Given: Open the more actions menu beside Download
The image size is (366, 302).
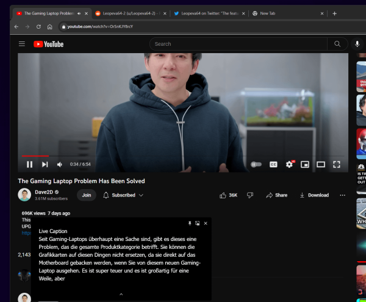Looking at the screenshot, I should point(342,195).
